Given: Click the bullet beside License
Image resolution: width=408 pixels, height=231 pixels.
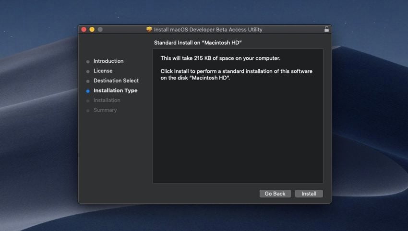Looking at the screenshot, I should (x=88, y=71).
